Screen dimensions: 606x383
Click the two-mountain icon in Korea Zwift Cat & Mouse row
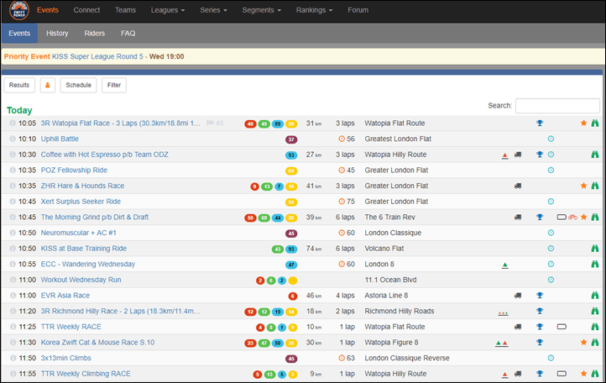coord(502,344)
